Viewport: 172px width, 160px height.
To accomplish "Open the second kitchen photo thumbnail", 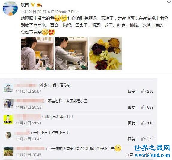I will pos(71,54).
